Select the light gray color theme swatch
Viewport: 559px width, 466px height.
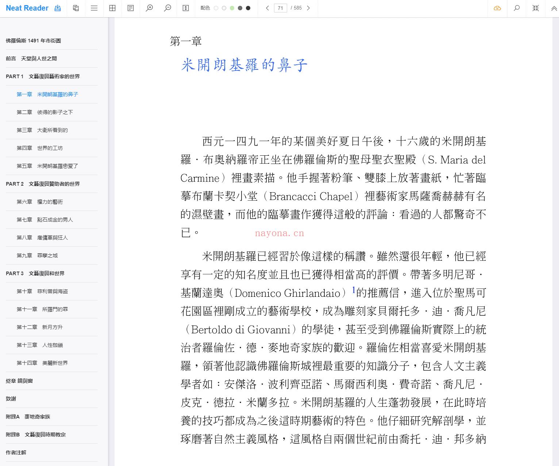tap(224, 8)
